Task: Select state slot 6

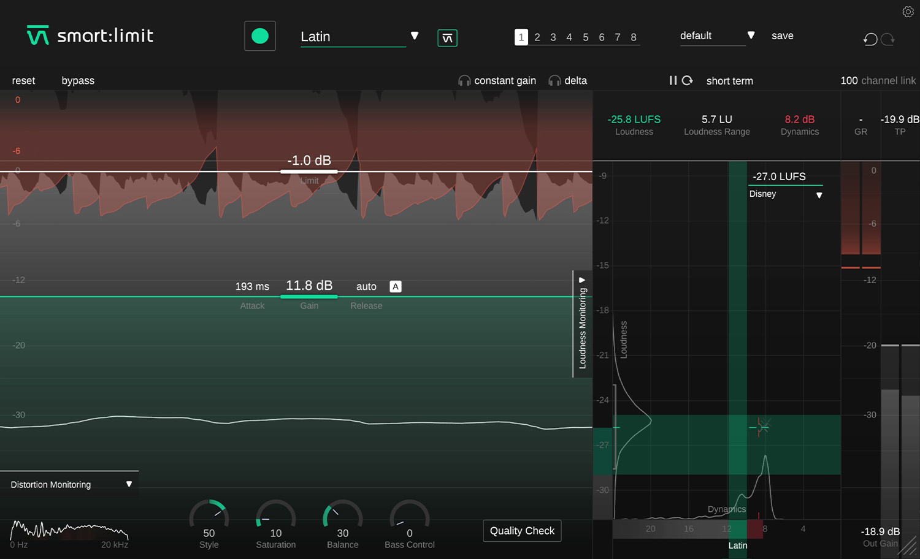Action: tap(602, 37)
